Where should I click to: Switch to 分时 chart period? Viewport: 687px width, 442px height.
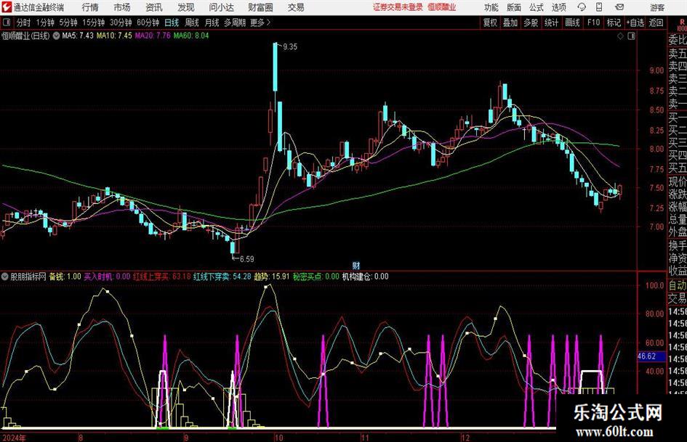[x=24, y=22]
